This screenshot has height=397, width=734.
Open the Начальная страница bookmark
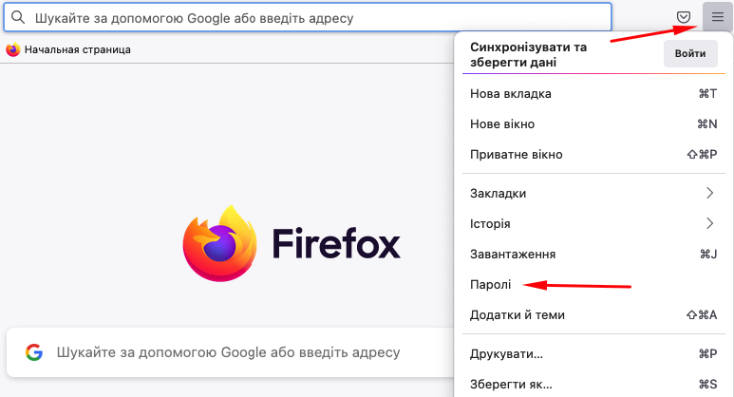(x=77, y=49)
